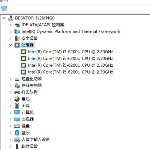Select second Intel Core i5-6200U CPU entry text

coord(70,58)
